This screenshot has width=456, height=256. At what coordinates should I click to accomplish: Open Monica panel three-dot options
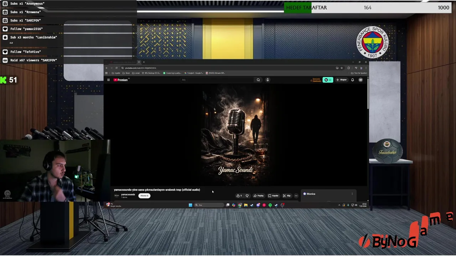coord(352,194)
